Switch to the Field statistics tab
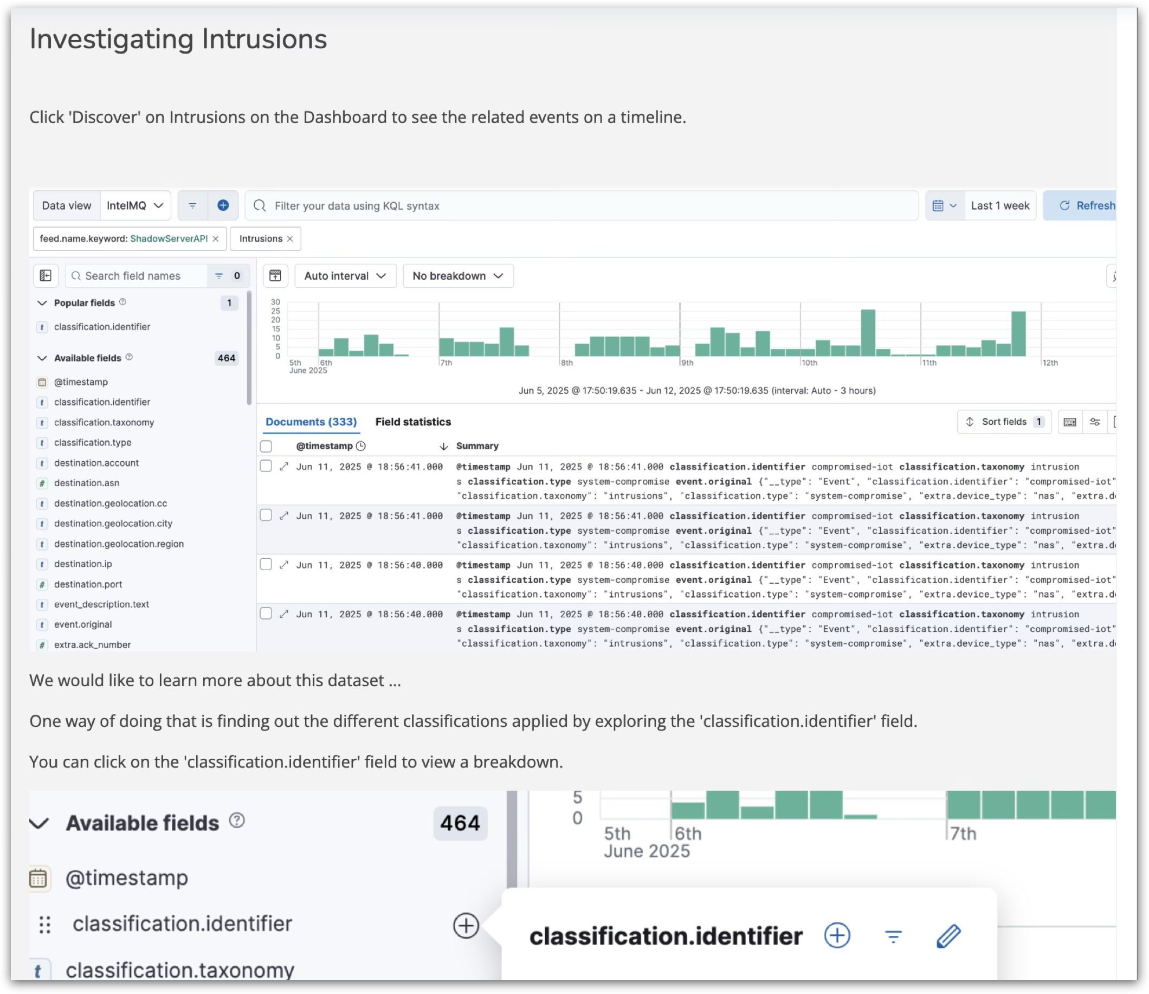 [x=413, y=422]
